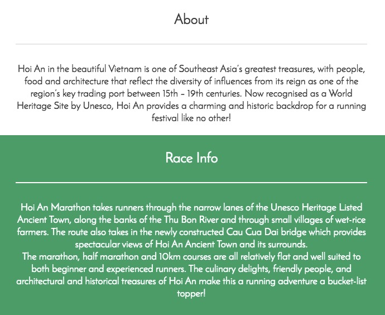Click the 'Thu Bon River' text
This screenshot has height=315, width=385.
pos(191,219)
